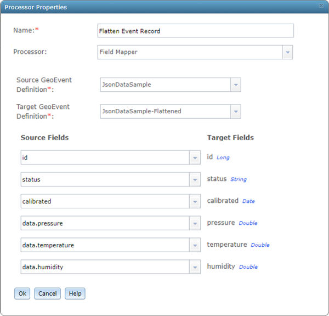Open dropdown arrow for calibrated source field
This screenshot has height=316, width=329.
(x=195, y=202)
